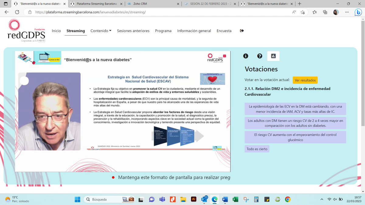Open the browser profile avatar
Viewport: 365px width, 205px height.
[336, 12]
